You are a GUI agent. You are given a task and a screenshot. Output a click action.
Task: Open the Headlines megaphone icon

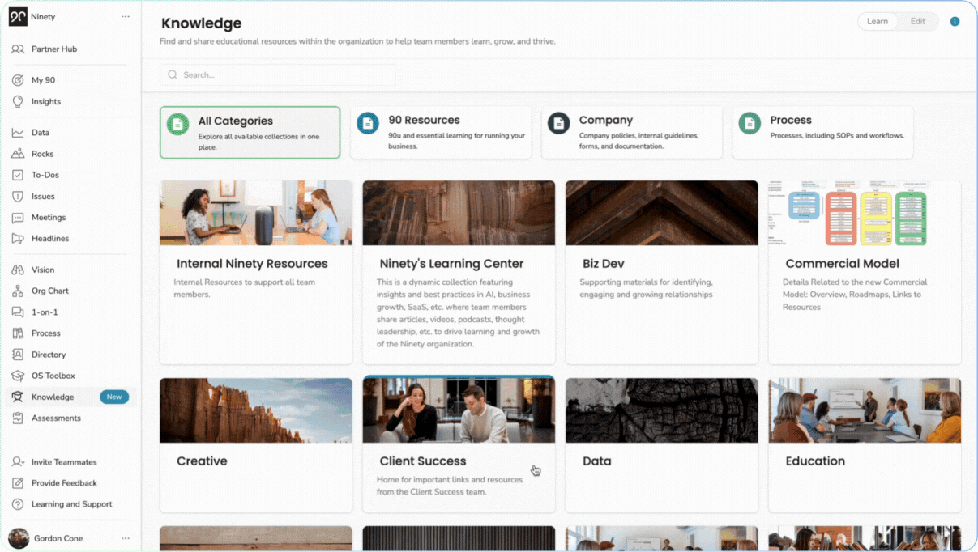[x=18, y=239]
